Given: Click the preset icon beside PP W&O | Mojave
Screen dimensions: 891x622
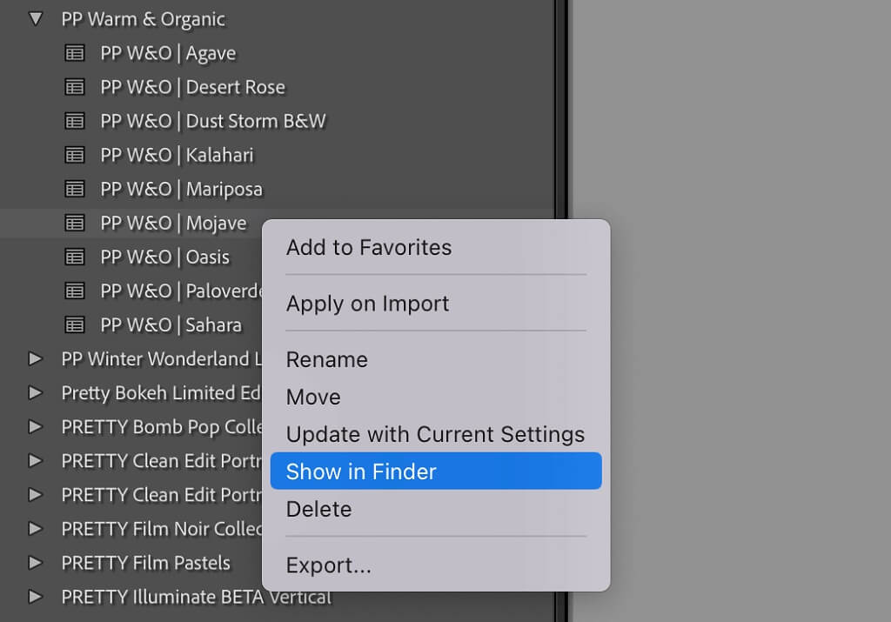Looking at the screenshot, I should click(x=75, y=223).
